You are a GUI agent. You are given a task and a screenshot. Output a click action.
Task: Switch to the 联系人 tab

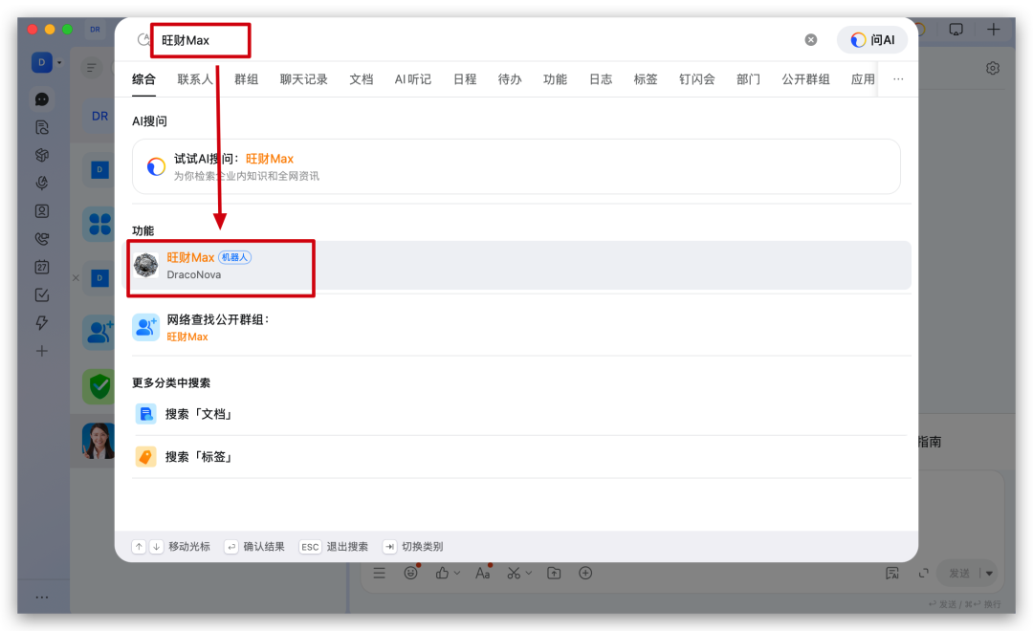[x=195, y=79]
